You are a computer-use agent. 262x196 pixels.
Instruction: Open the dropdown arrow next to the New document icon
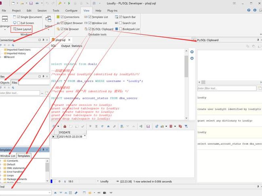[x=17, y=3]
